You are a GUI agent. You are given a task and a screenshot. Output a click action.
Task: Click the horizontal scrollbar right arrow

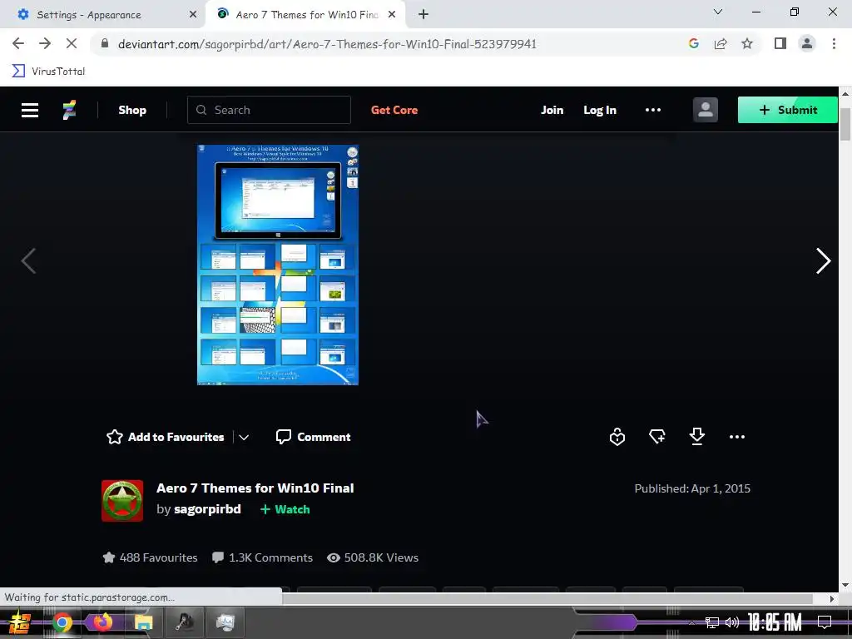point(832,599)
